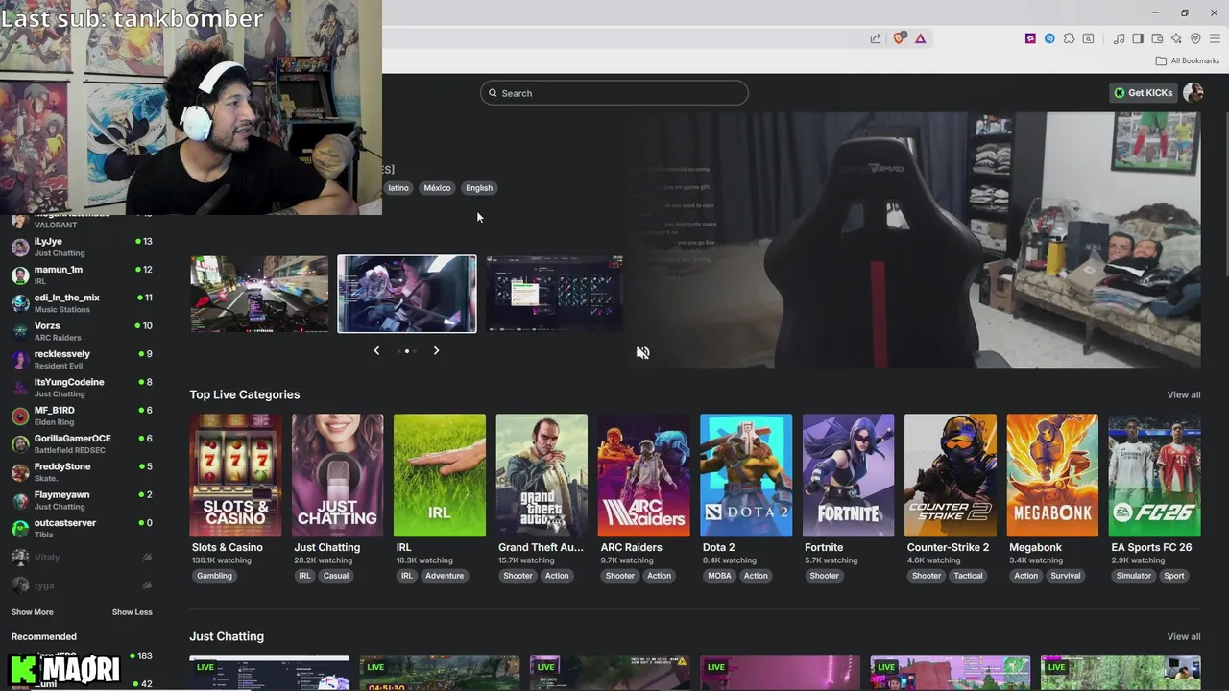This screenshot has height=691, width=1229.
Task: Click the Sport tag under EA Sports FC 26
Action: point(1174,576)
